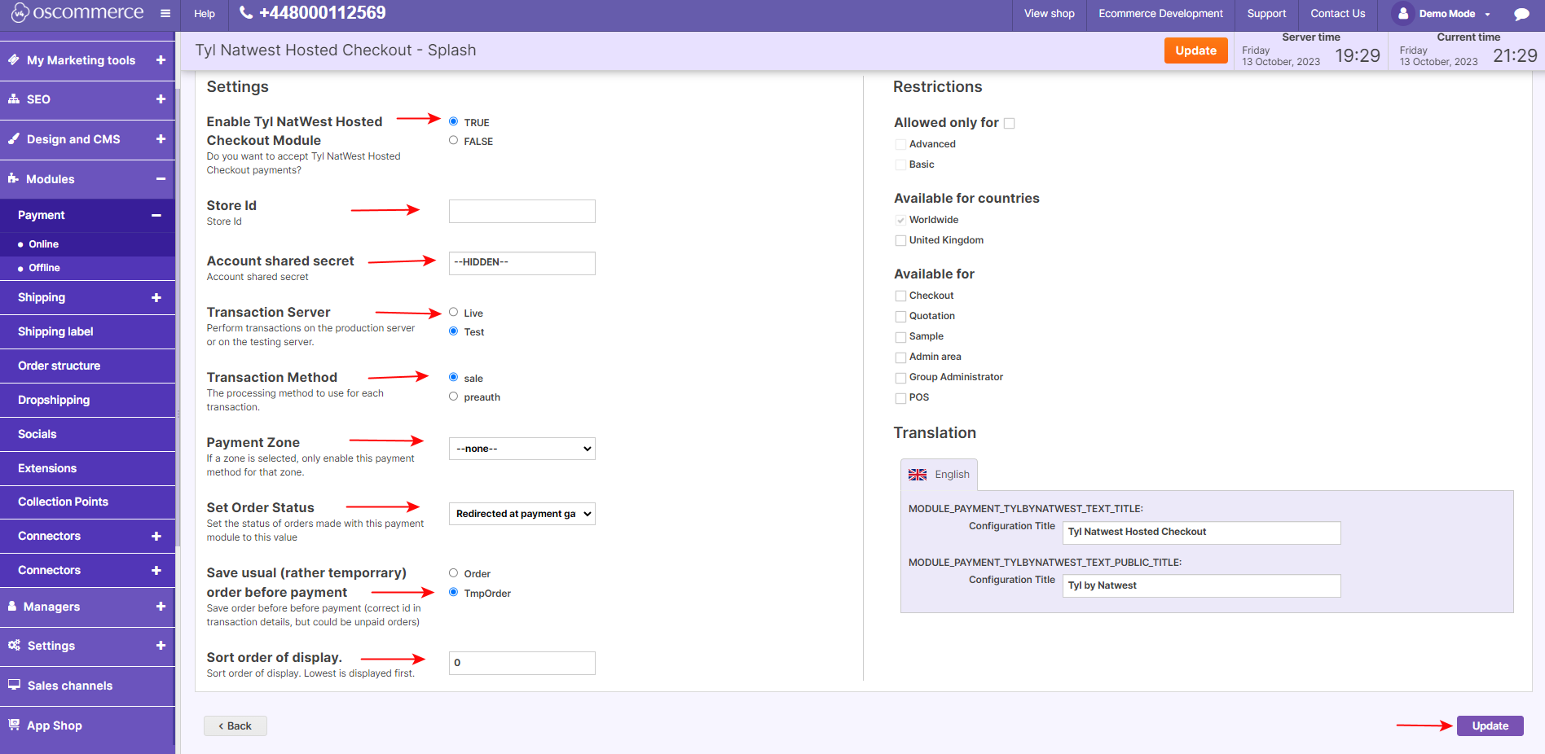Open the Set Order Status dropdown
Viewport: 1545px width, 754px height.
pos(522,513)
